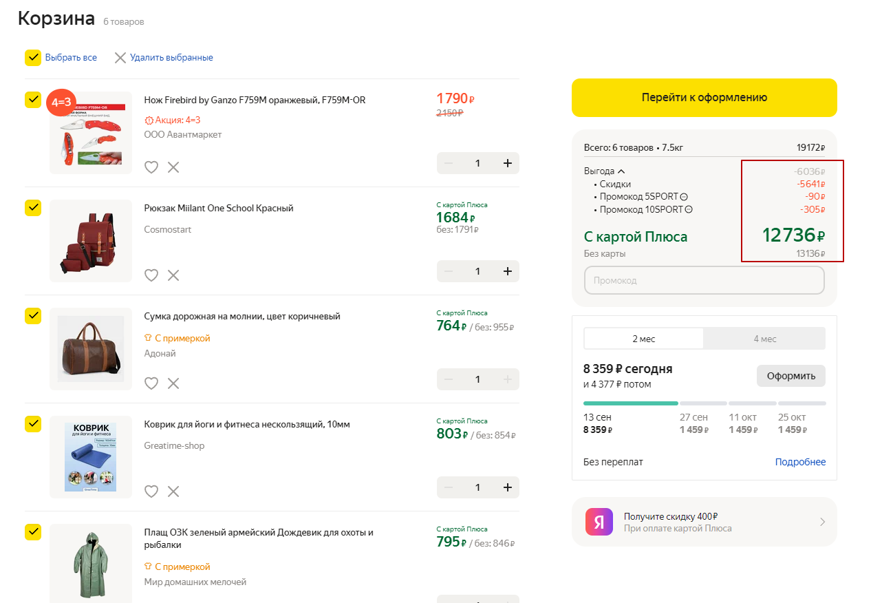
Task: Click the travel bag С примеркой label
Action: pyautogui.click(x=177, y=338)
